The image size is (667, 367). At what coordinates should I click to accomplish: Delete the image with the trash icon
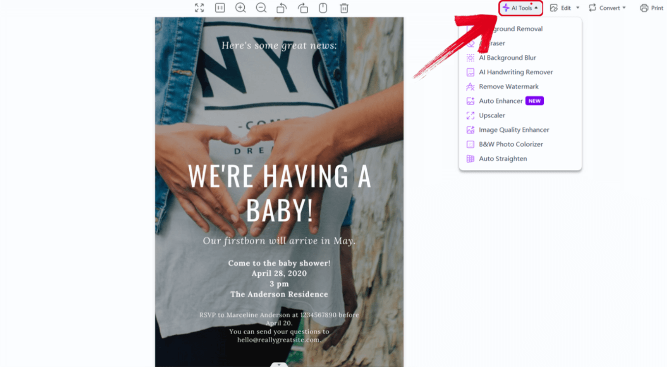coord(343,7)
